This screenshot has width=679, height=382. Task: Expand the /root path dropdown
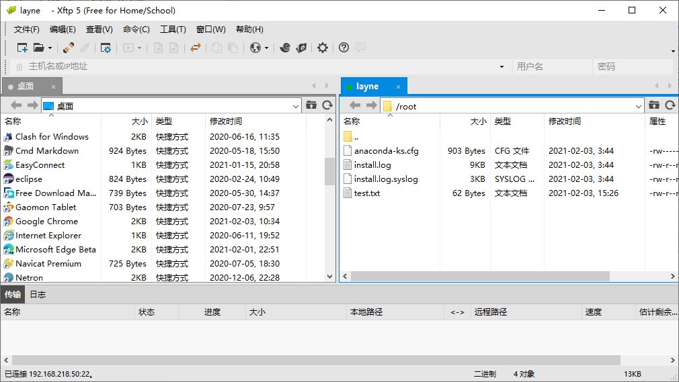click(639, 106)
